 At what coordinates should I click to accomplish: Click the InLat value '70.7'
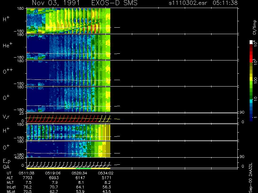click(x=54, y=187)
